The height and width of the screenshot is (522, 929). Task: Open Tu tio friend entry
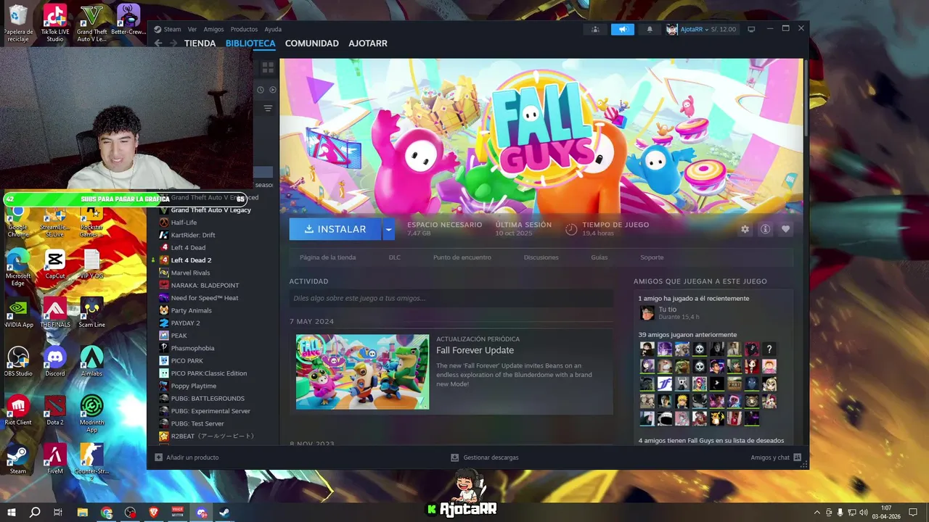pyautogui.click(x=668, y=312)
